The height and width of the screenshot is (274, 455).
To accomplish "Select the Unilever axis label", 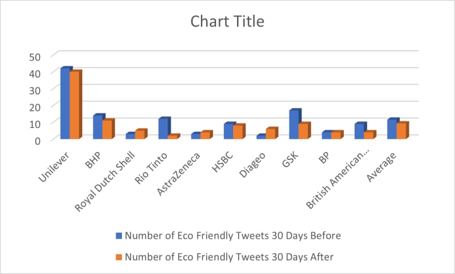I will (x=54, y=167).
